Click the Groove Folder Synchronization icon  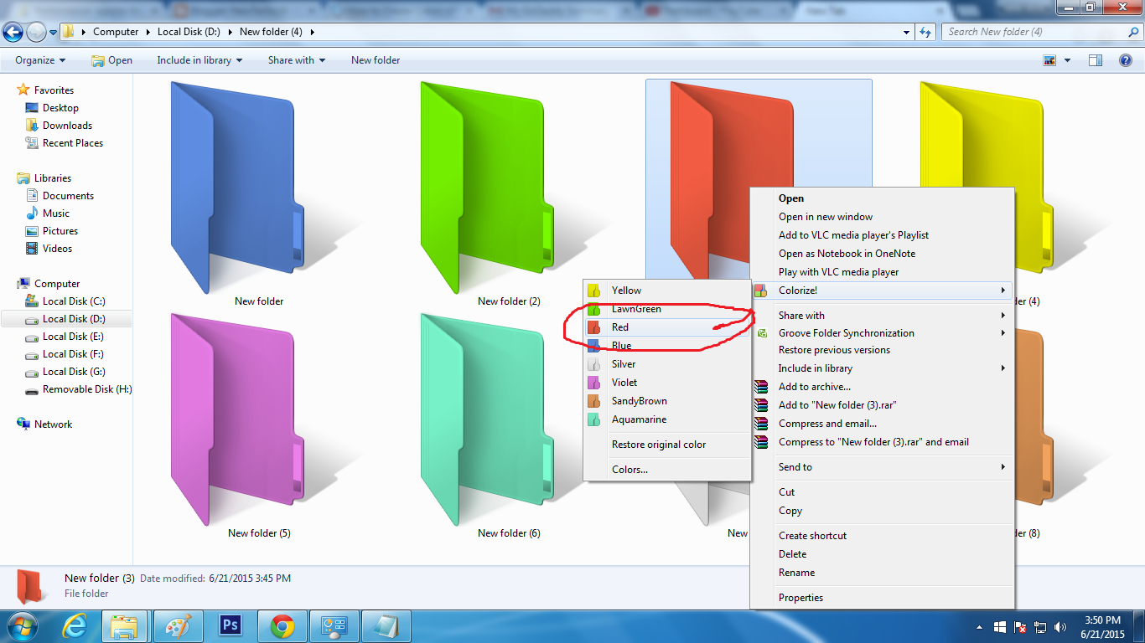[x=761, y=332]
